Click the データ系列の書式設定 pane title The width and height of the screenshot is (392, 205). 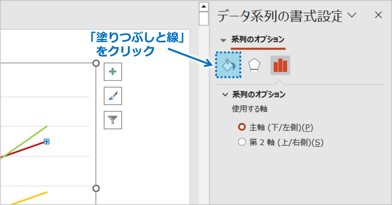pyautogui.click(x=279, y=16)
